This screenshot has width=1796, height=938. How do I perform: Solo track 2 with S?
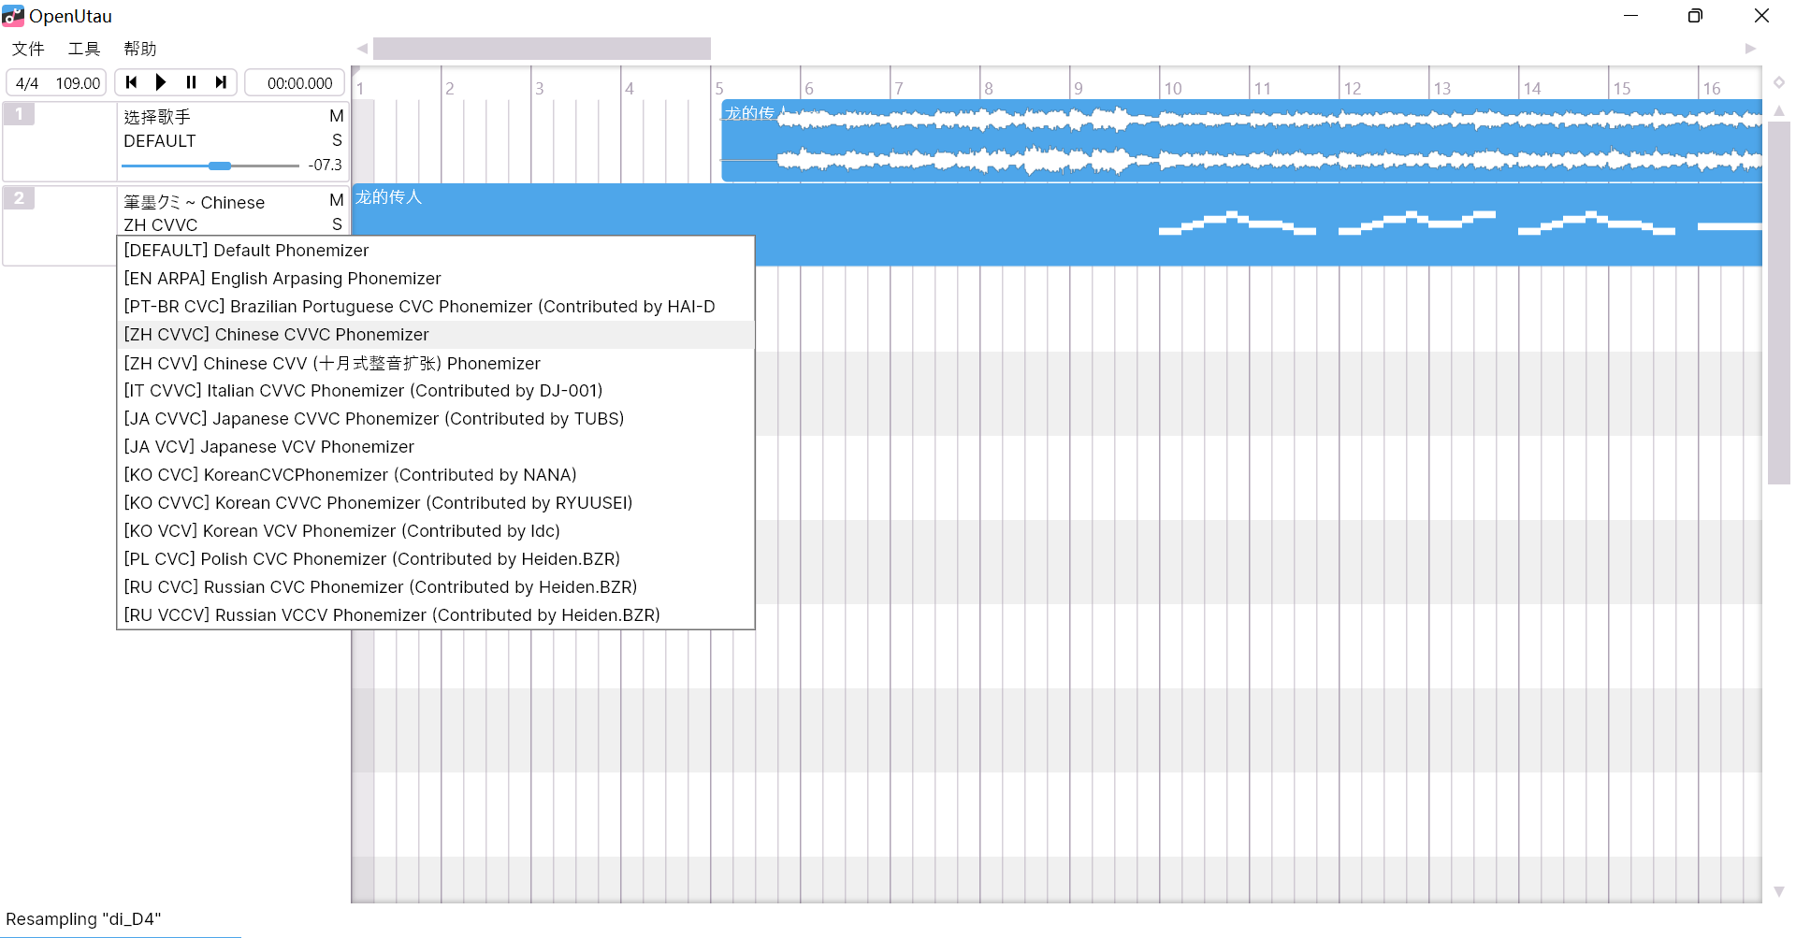337,224
